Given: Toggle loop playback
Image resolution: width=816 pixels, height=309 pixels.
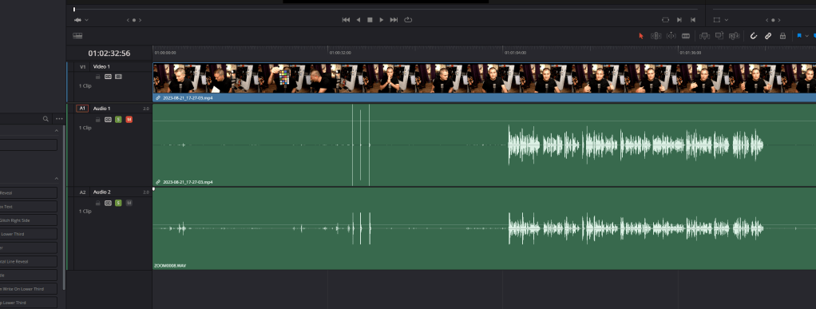Looking at the screenshot, I should tap(408, 20).
